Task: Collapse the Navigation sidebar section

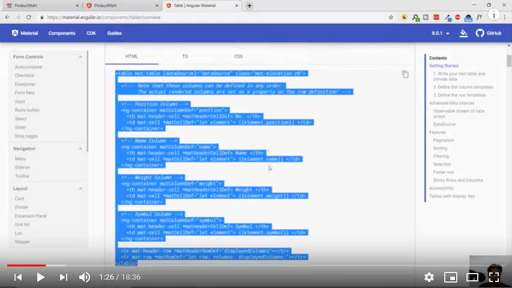Action: point(80,148)
